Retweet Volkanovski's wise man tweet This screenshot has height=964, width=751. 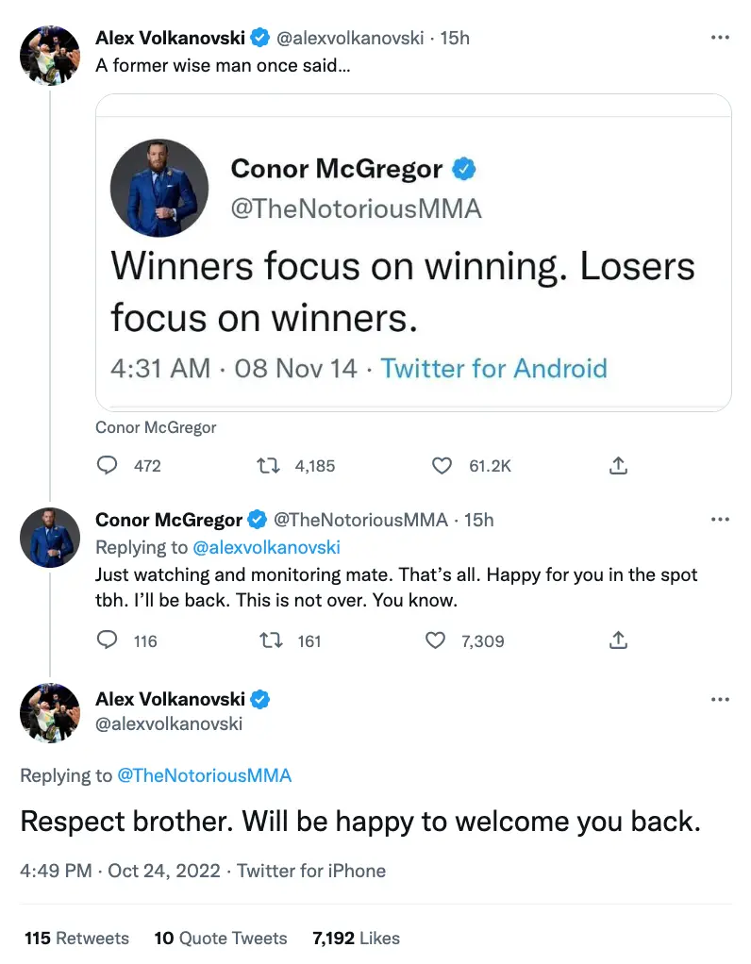[x=271, y=466]
